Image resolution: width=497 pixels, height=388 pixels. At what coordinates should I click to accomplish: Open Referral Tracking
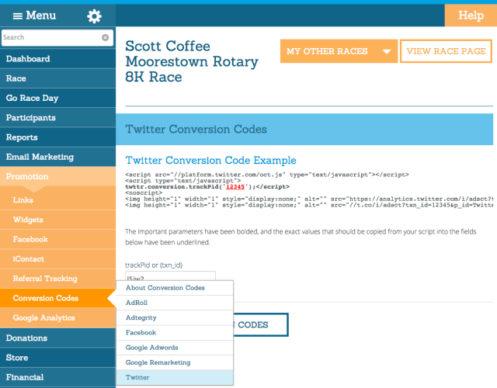[57, 279]
